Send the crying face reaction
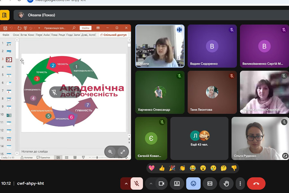Image resolution: width=289 pixels, height=193 pixels. (x=214, y=168)
